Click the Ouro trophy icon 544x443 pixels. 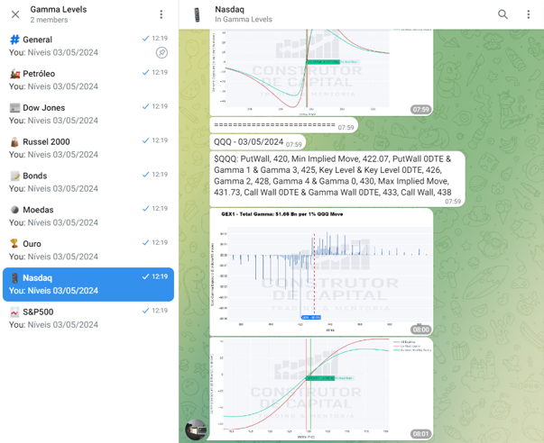(x=14, y=243)
